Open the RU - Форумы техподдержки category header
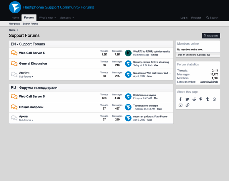This screenshot has height=181, width=229. (34, 88)
